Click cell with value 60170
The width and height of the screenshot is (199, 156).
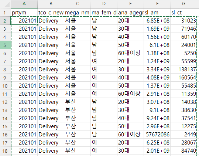[183, 37]
